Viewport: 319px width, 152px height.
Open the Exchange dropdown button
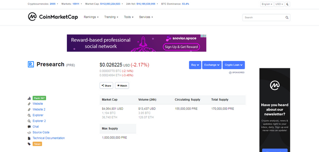coord(212,65)
